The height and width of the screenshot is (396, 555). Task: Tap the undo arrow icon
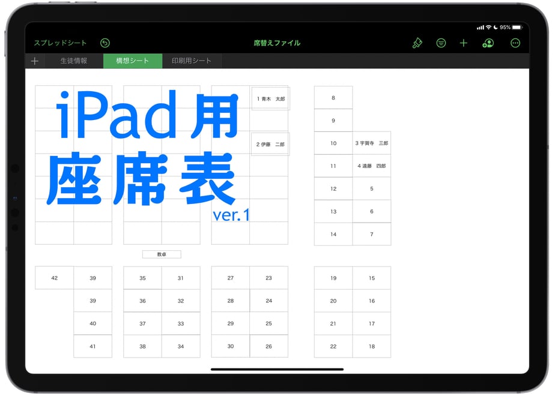tap(105, 43)
